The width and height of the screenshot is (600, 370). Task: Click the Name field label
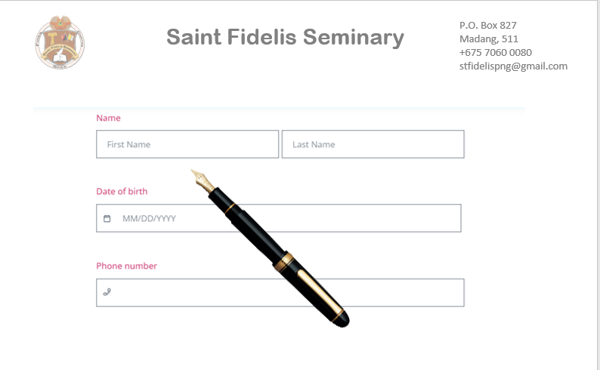108,119
